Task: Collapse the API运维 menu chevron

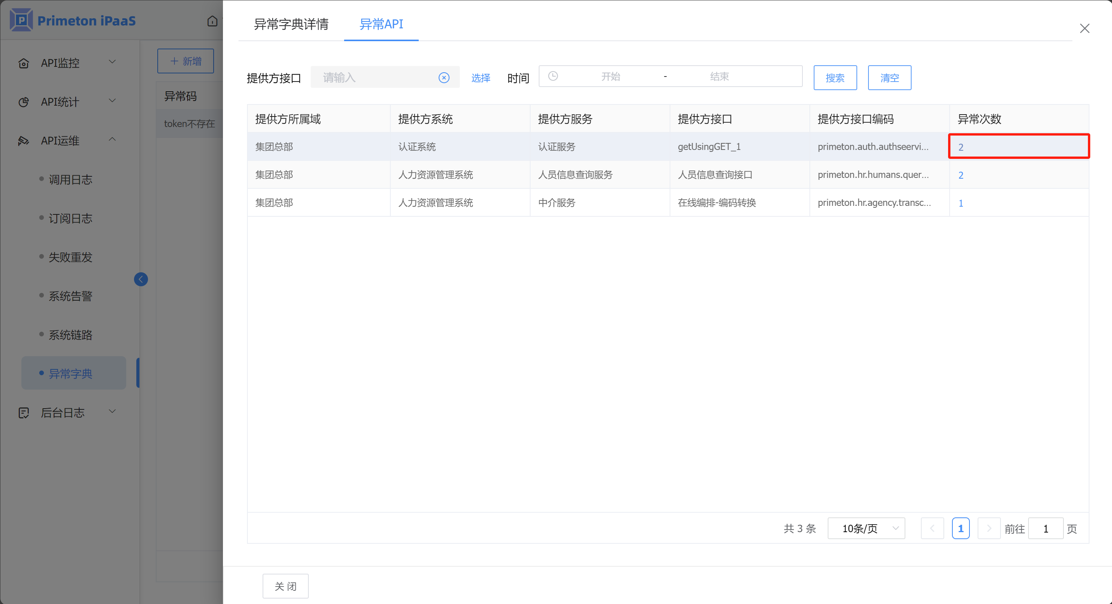Action: pyautogui.click(x=112, y=139)
